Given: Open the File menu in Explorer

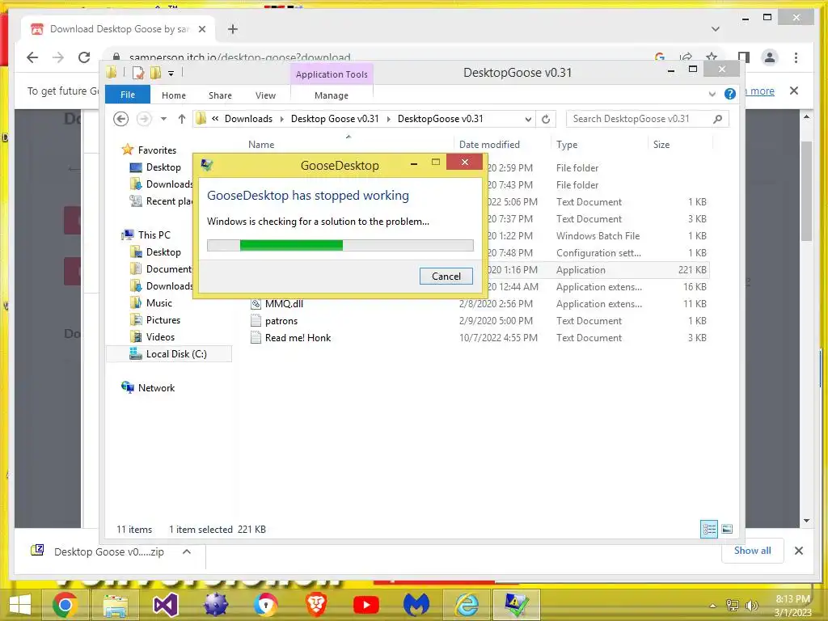Looking at the screenshot, I should [127, 95].
